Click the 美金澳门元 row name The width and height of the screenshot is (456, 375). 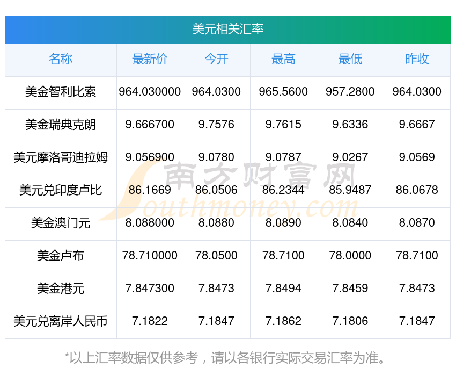[61, 223]
